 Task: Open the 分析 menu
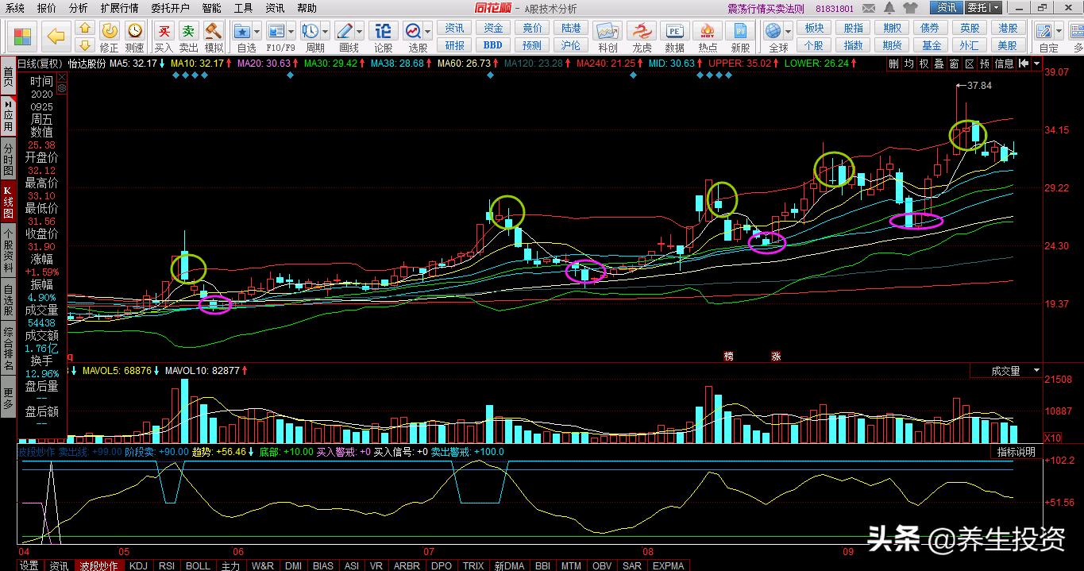tap(78, 8)
